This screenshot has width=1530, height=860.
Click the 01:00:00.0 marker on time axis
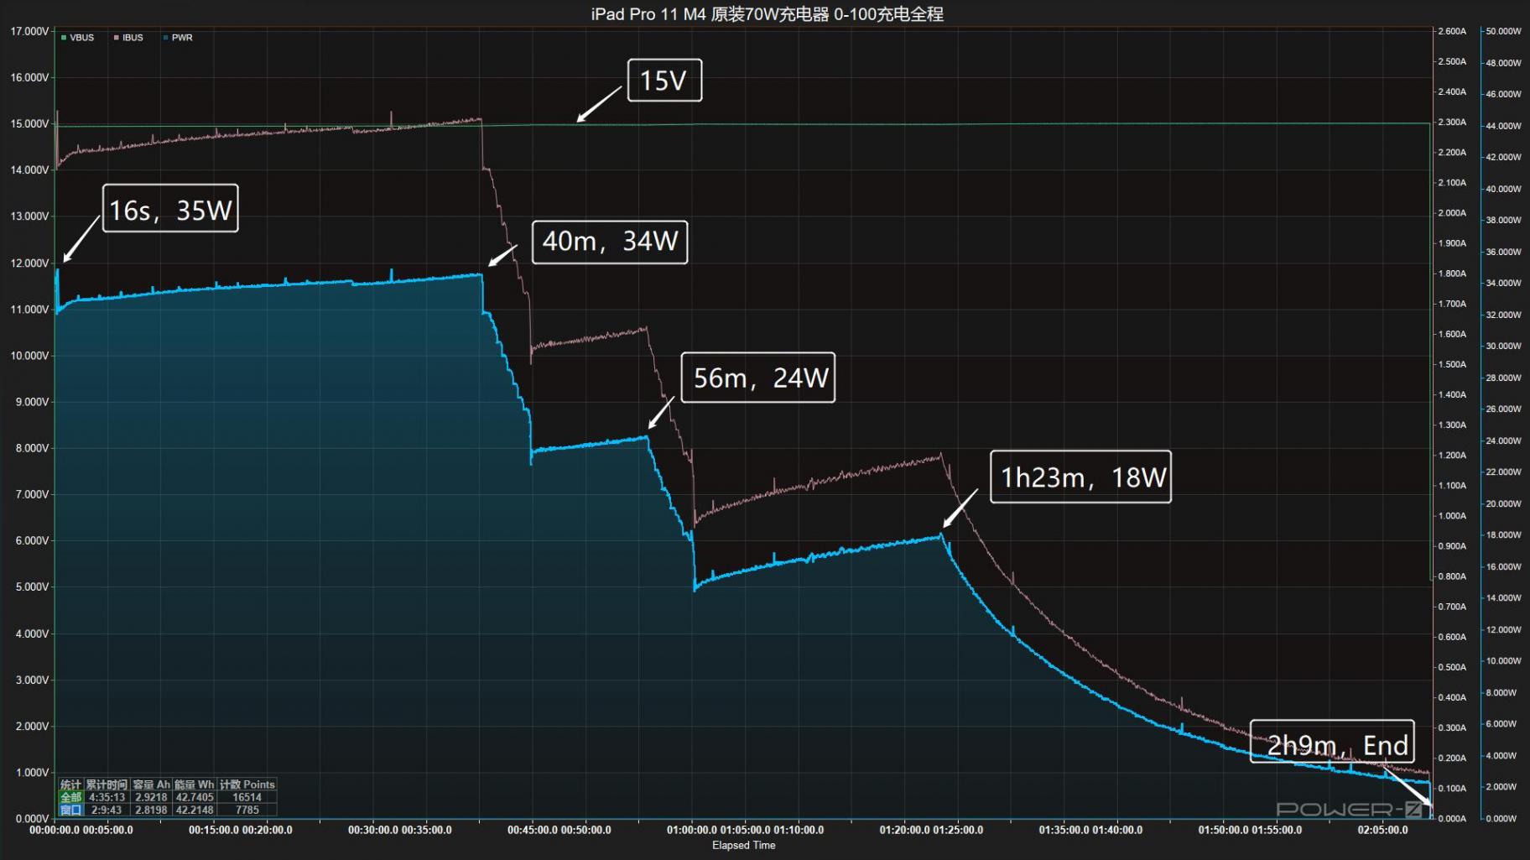pos(692,830)
